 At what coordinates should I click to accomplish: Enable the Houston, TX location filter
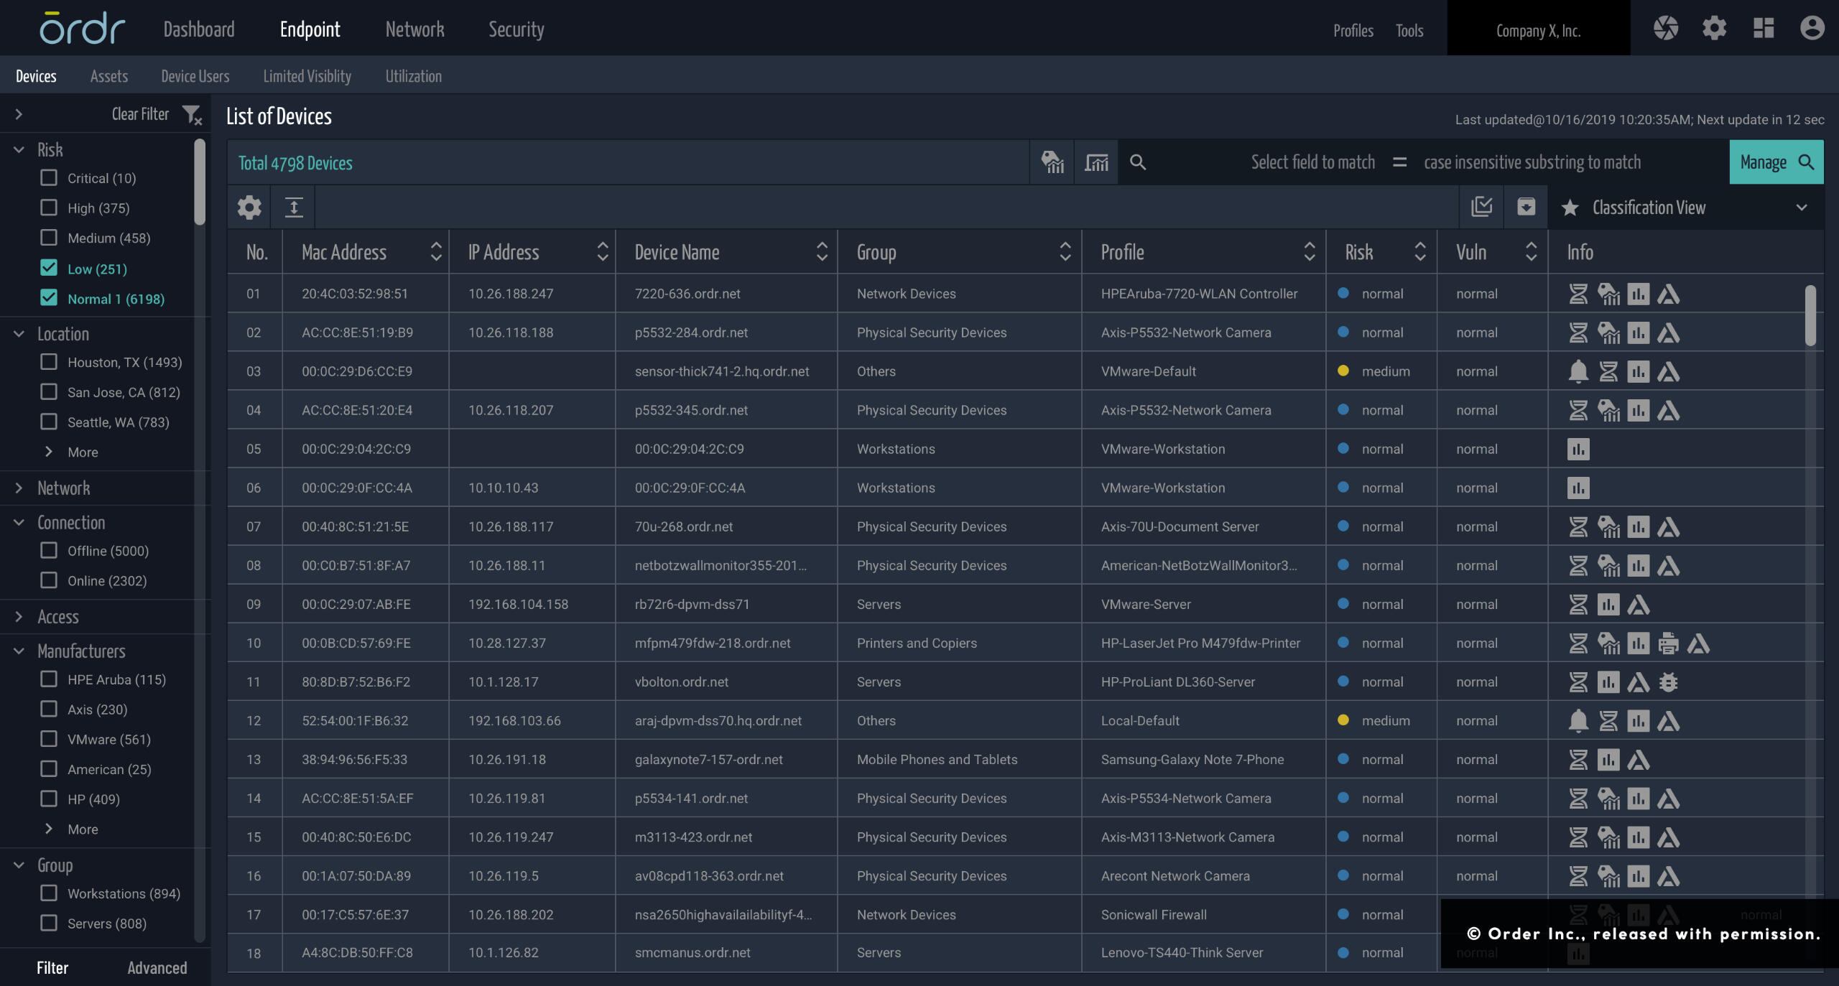click(x=49, y=362)
